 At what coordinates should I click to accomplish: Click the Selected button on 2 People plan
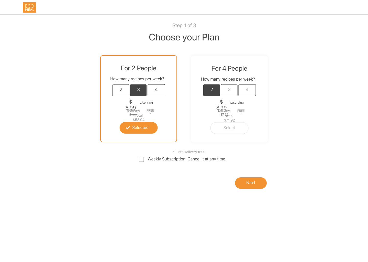pyautogui.click(x=139, y=128)
